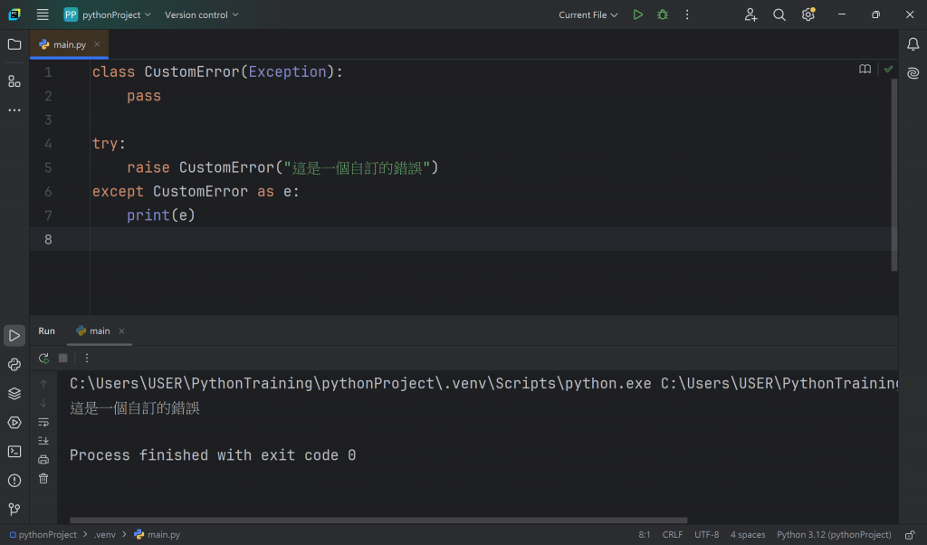
Task: Open indentation 4 spaces selector
Action: point(747,534)
